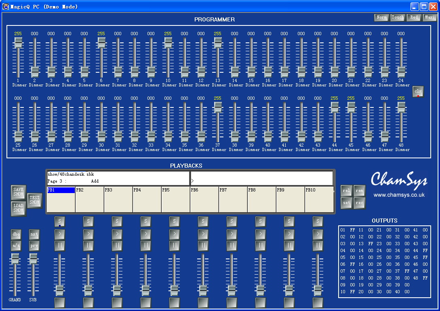Click the rel release button
The height and width of the screenshot is (311, 440).
(x=346, y=191)
